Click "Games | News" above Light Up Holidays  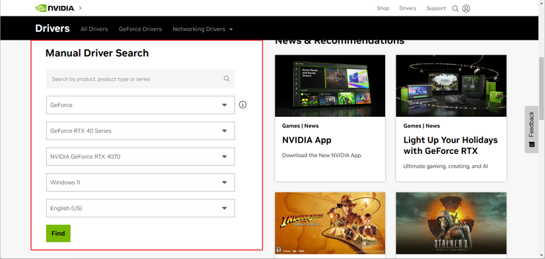pos(421,126)
